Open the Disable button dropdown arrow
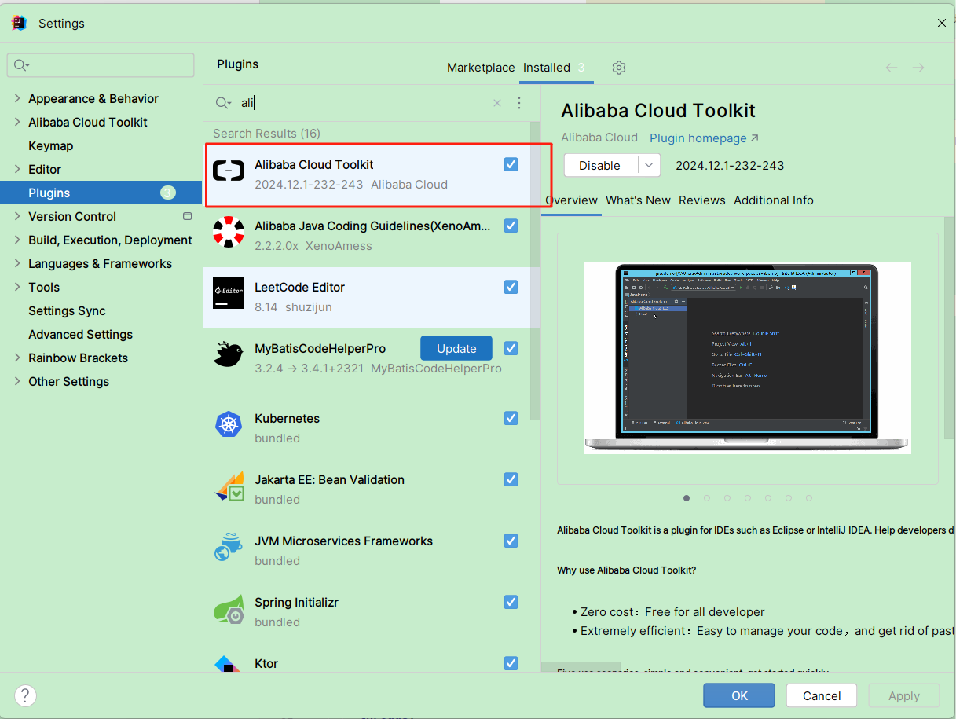 click(x=648, y=165)
